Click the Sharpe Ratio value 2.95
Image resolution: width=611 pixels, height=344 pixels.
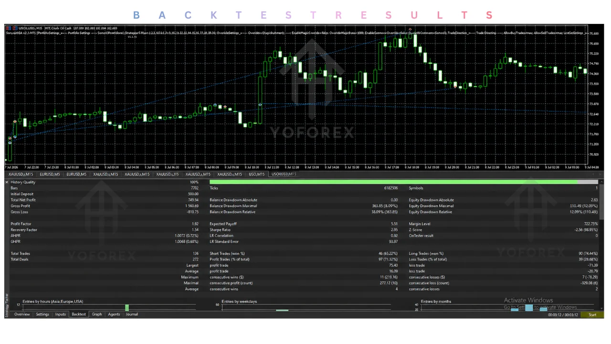[x=394, y=230]
